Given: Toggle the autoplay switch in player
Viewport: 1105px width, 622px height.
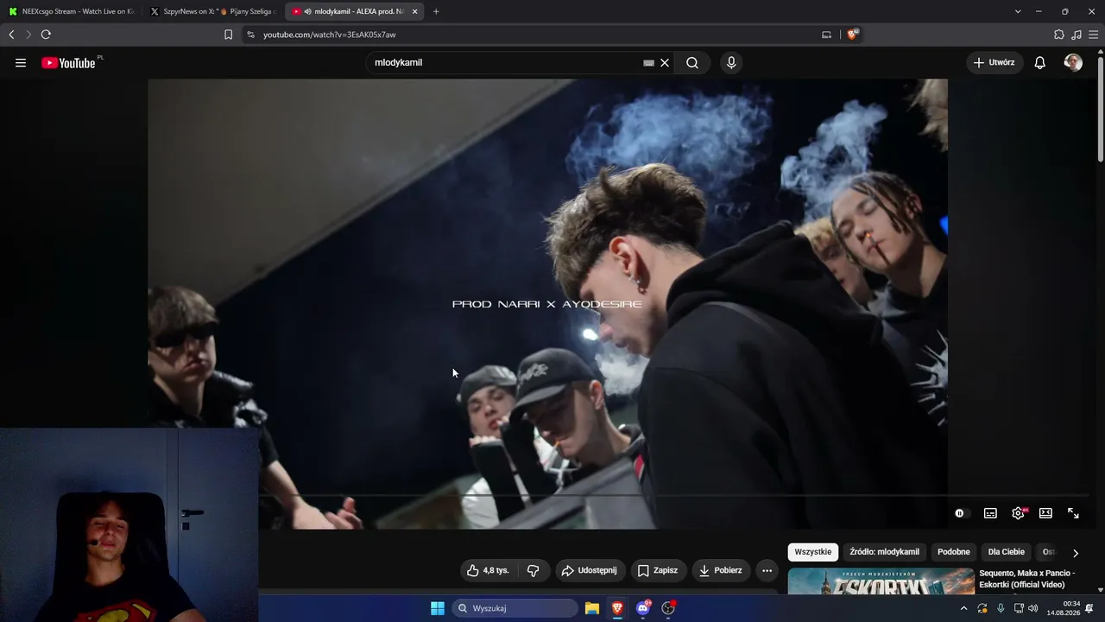Looking at the screenshot, I should coord(961,513).
